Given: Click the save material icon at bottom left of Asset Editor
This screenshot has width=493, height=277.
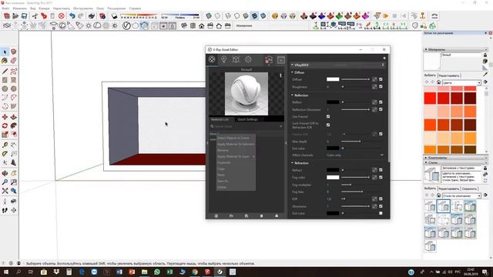Looking at the screenshot, I should click(x=246, y=215).
